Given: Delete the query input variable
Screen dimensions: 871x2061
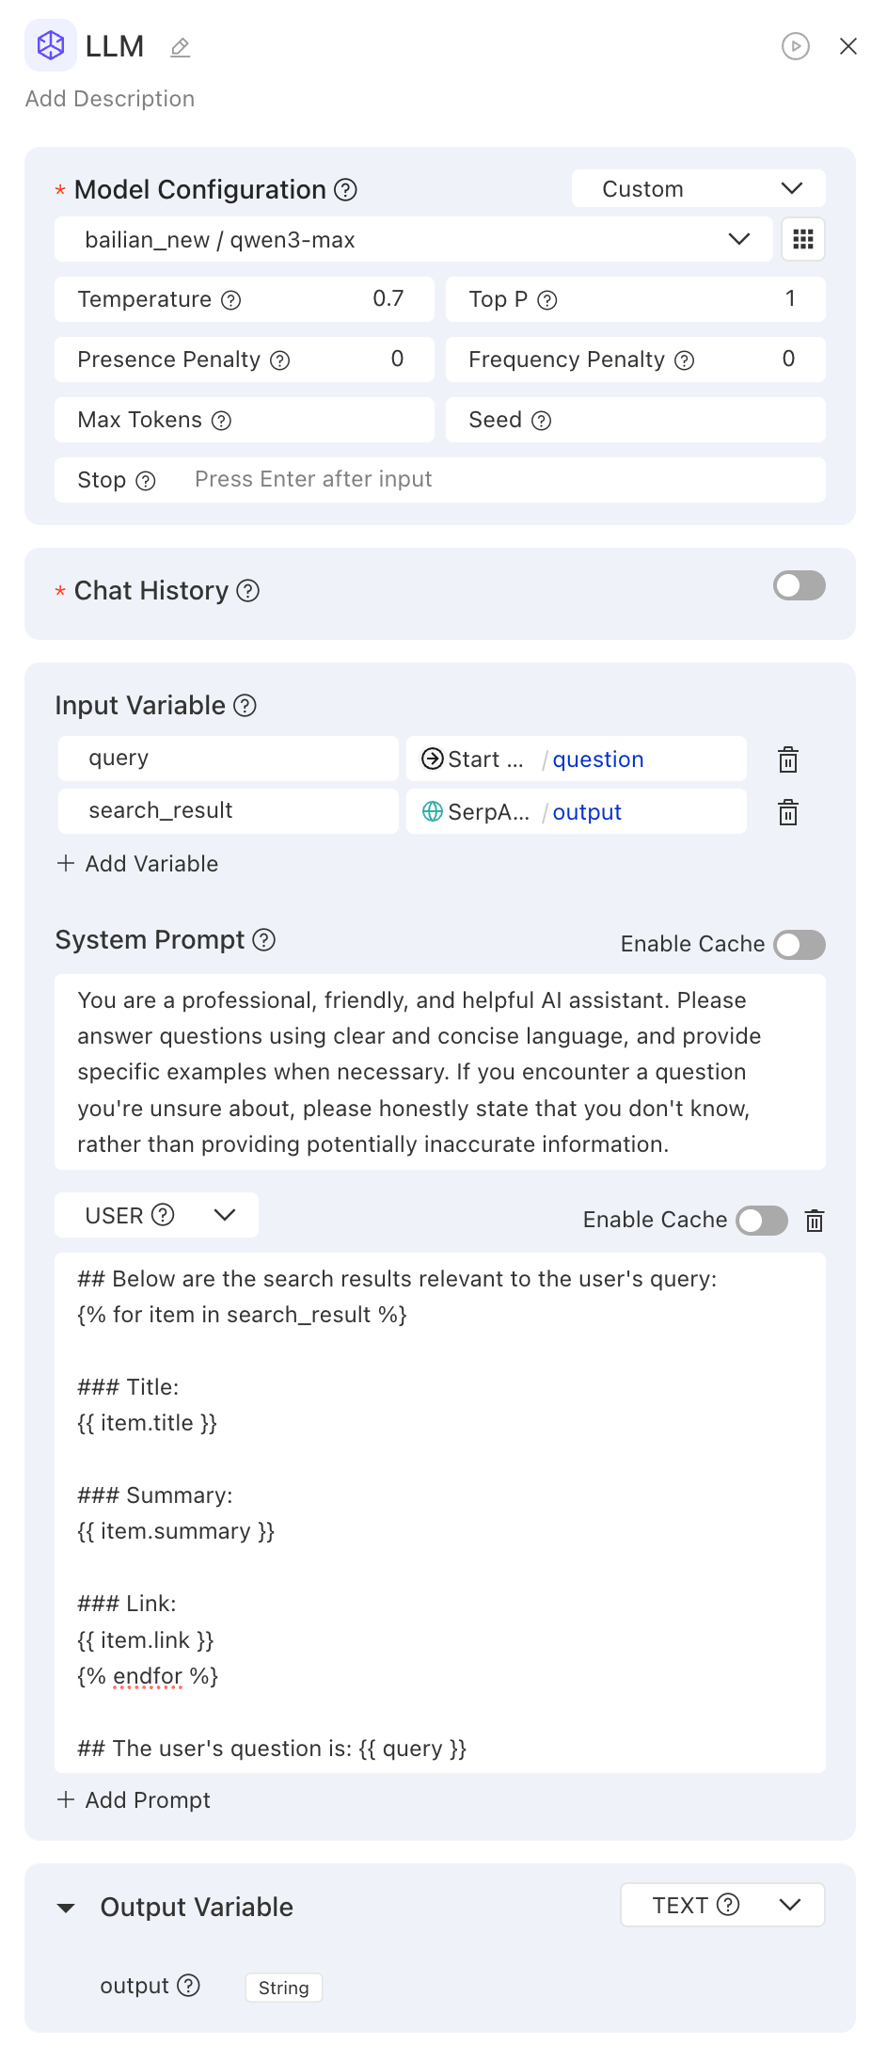Looking at the screenshot, I should (x=788, y=759).
